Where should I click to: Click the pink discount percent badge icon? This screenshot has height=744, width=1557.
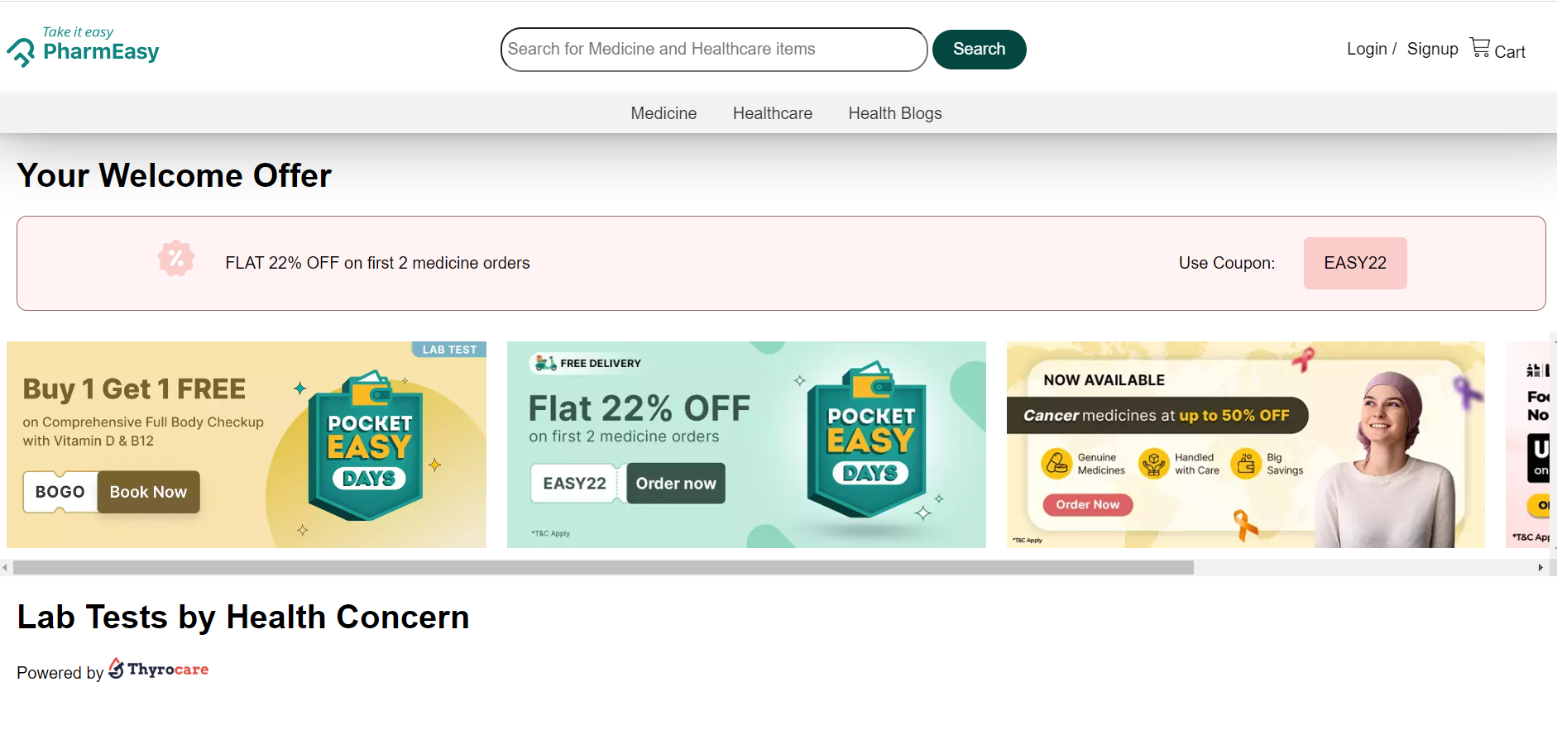(176, 259)
